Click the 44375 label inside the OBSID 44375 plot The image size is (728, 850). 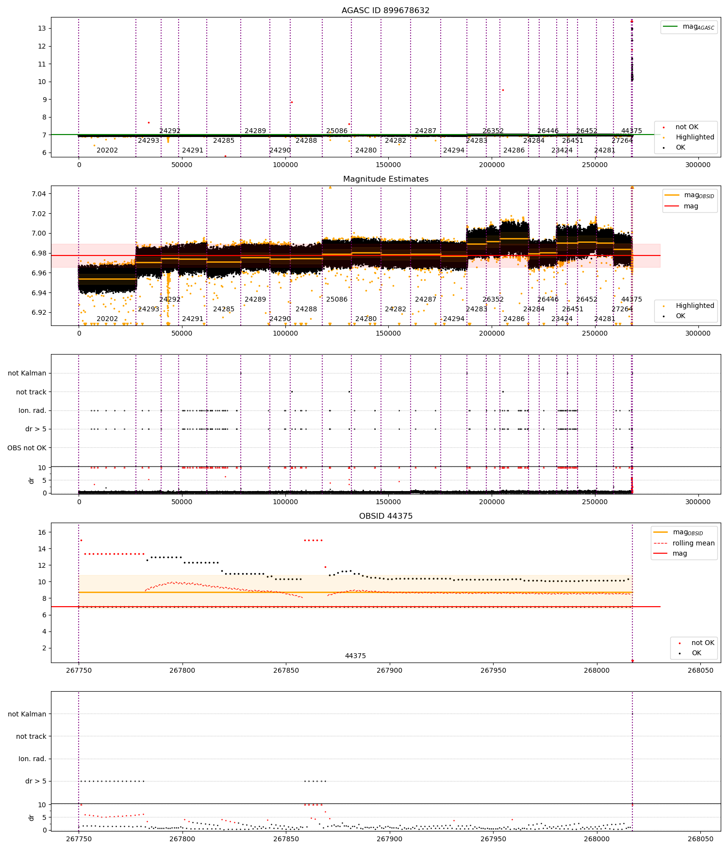pos(355,656)
